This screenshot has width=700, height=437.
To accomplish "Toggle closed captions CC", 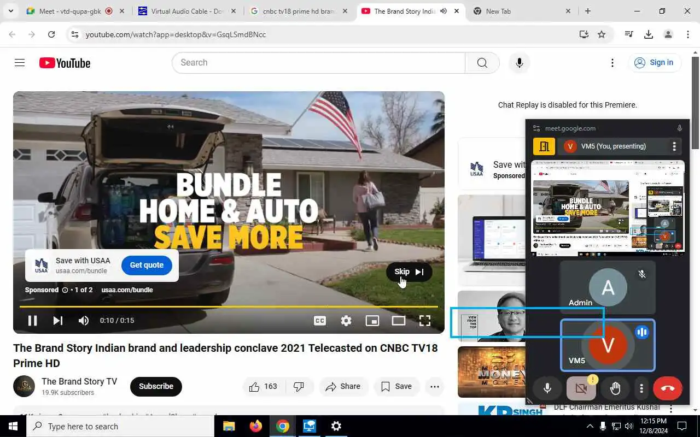I will tap(320, 321).
